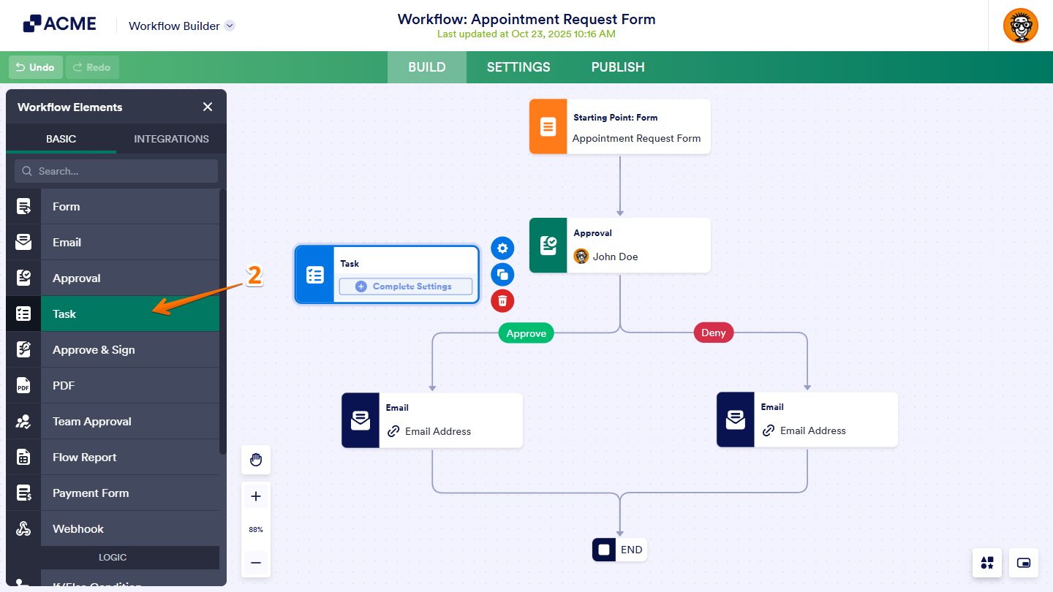Viewport: 1053px width, 592px height.
Task: Click the Payment Form element icon
Action: pyautogui.click(x=23, y=493)
